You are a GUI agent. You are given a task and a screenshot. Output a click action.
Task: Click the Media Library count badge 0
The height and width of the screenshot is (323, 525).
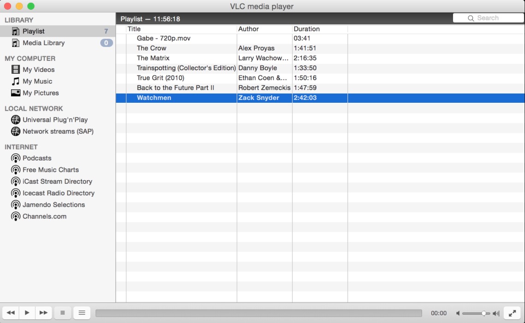pos(106,43)
